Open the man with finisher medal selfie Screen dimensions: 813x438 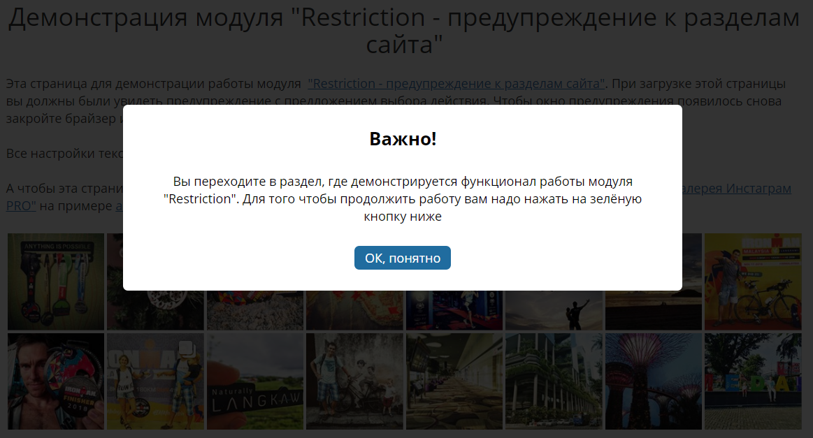tap(56, 381)
